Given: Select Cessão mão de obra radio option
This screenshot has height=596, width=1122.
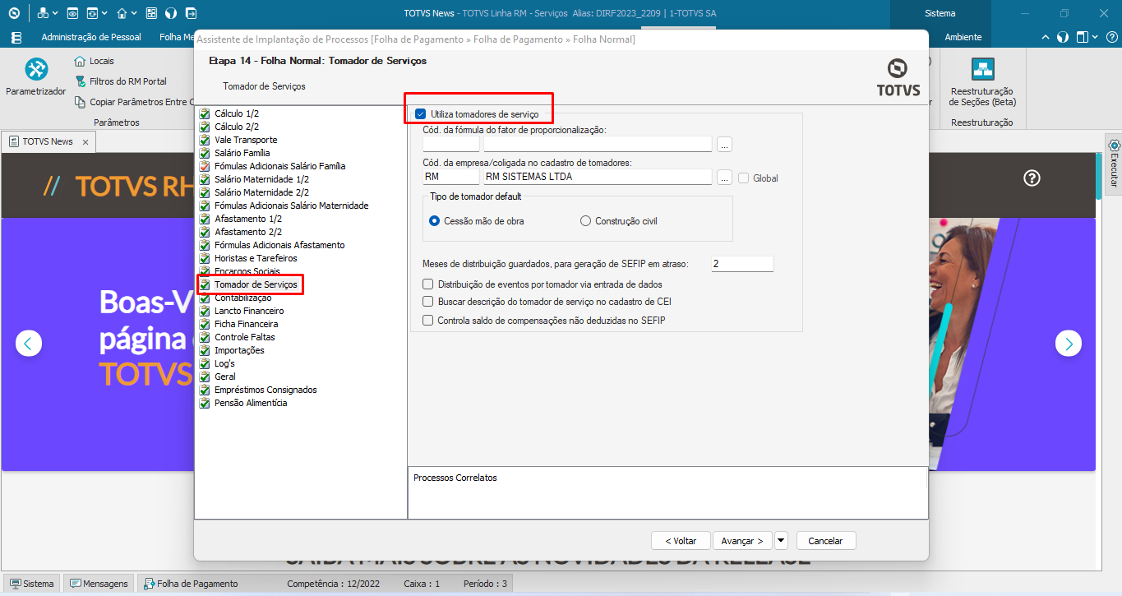Looking at the screenshot, I should point(435,221).
